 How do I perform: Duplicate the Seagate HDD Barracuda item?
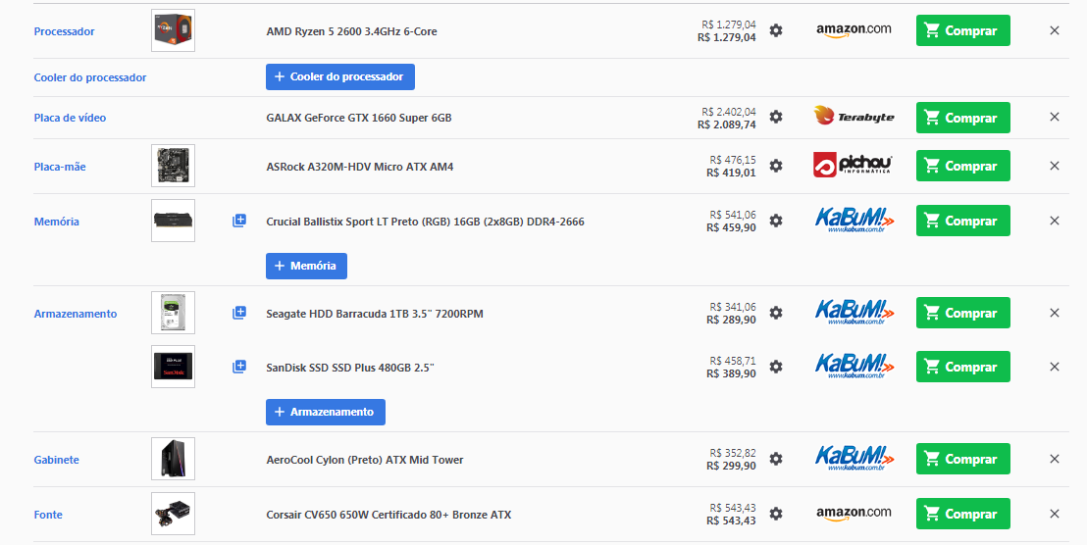(238, 313)
